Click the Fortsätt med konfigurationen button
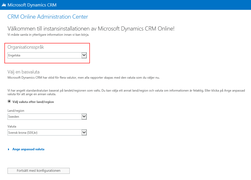 click(x=39, y=171)
